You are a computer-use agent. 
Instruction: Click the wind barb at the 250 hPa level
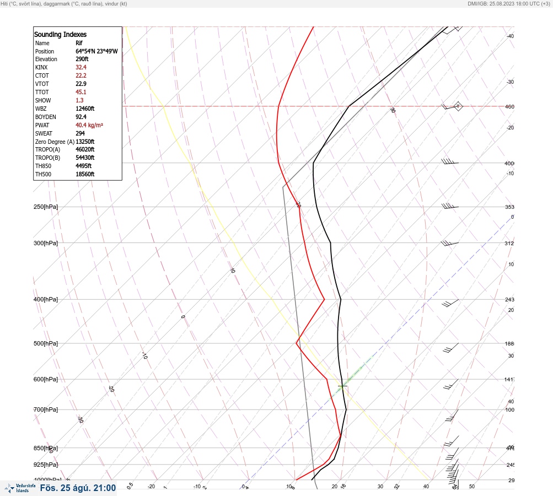450,206
